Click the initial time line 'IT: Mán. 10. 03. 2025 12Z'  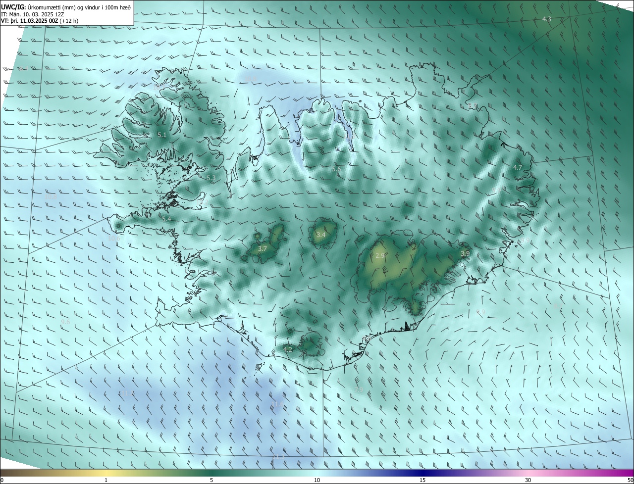(33, 14)
